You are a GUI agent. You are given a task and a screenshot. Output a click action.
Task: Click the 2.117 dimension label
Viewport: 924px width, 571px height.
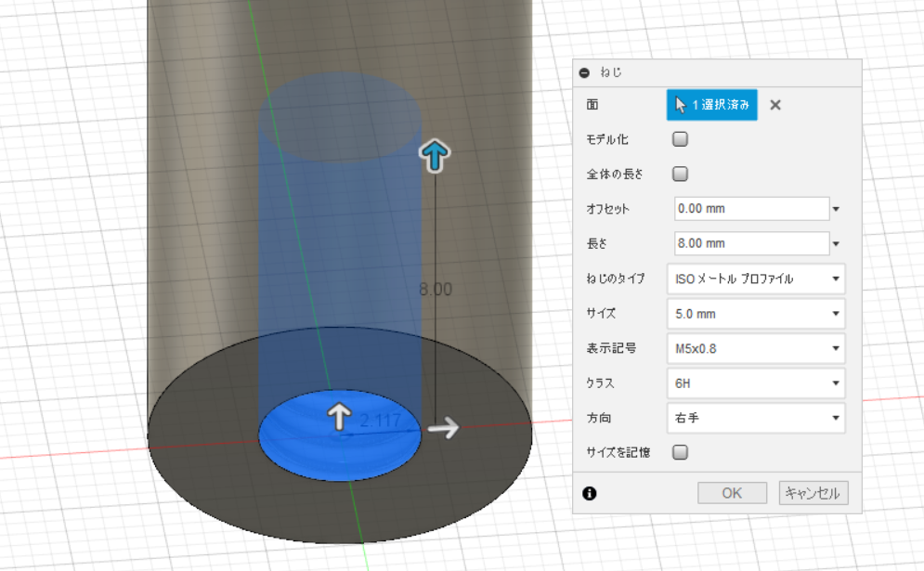(380, 421)
